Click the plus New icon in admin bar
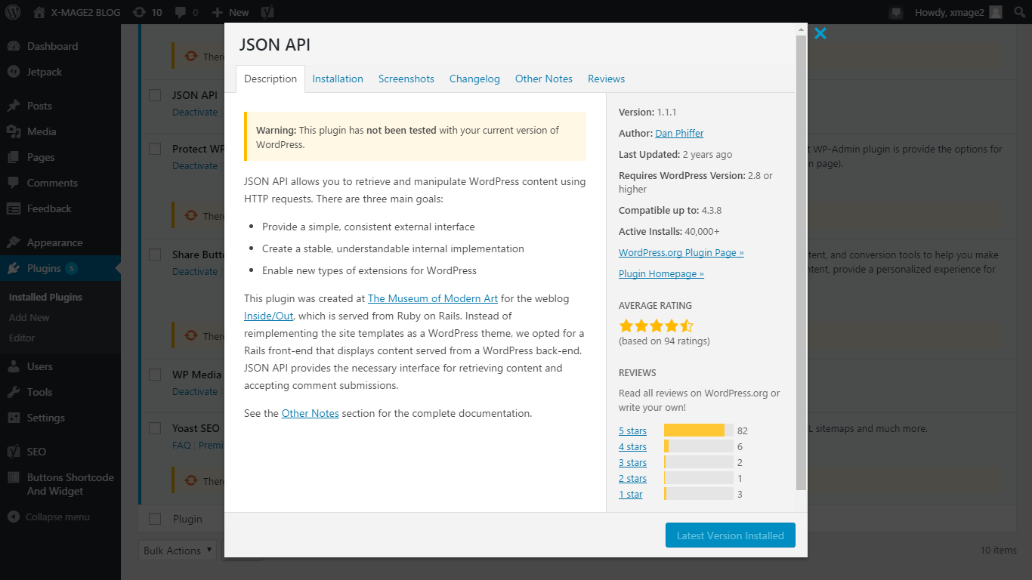 pos(218,12)
